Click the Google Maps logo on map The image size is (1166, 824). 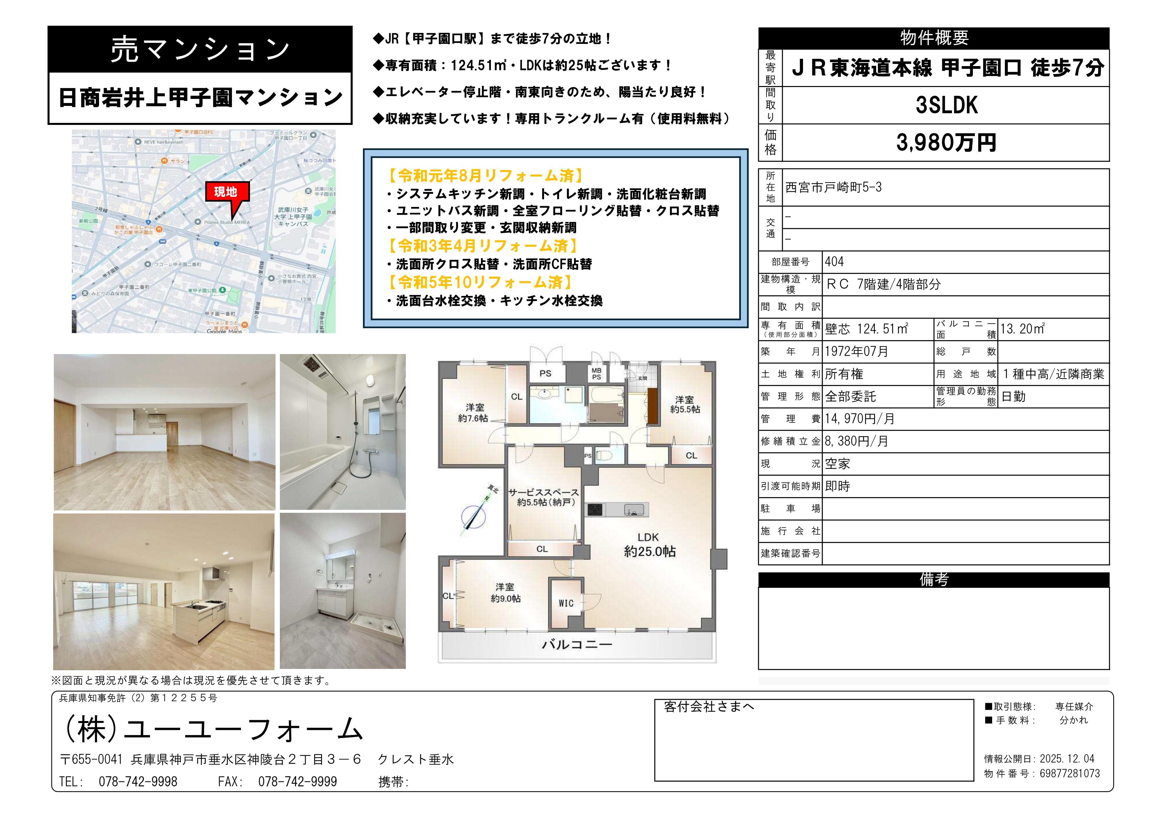pos(224,331)
